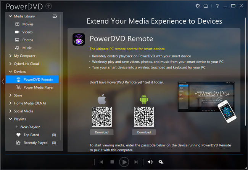This screenshot has height=170, width=248.
Task: Open the Media Library view menu icon
Action: 55,16
